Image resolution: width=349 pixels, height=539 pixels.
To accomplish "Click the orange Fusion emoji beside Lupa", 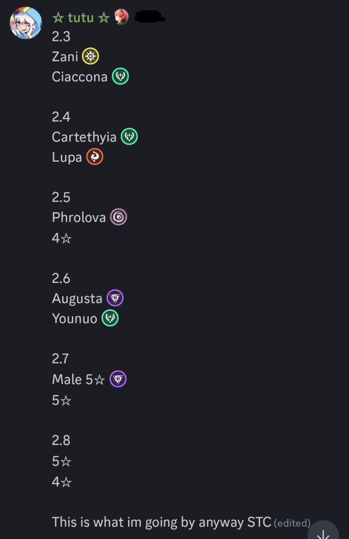I will click(94, 157).
